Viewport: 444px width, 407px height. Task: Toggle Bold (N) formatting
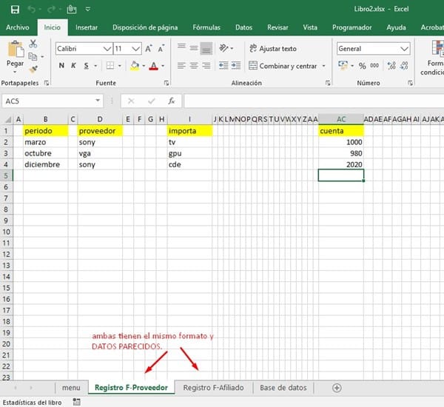pos(61,66)
